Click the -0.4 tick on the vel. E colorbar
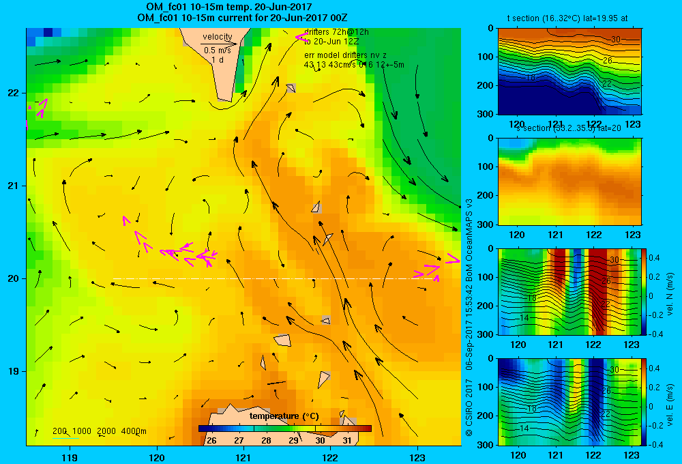The height and width of the screenshot is (464, 682). [655, 445]
